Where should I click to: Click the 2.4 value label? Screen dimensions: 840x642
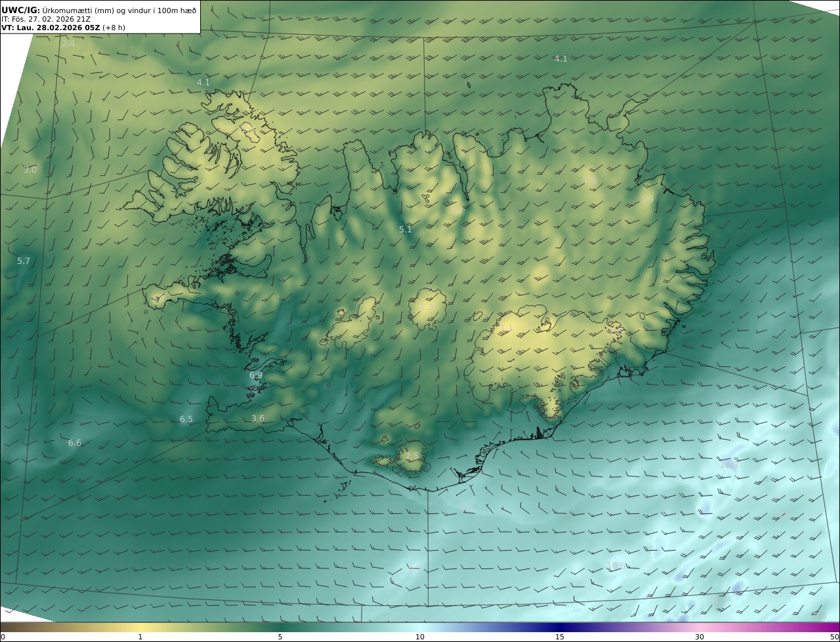[x=68, y=44]
